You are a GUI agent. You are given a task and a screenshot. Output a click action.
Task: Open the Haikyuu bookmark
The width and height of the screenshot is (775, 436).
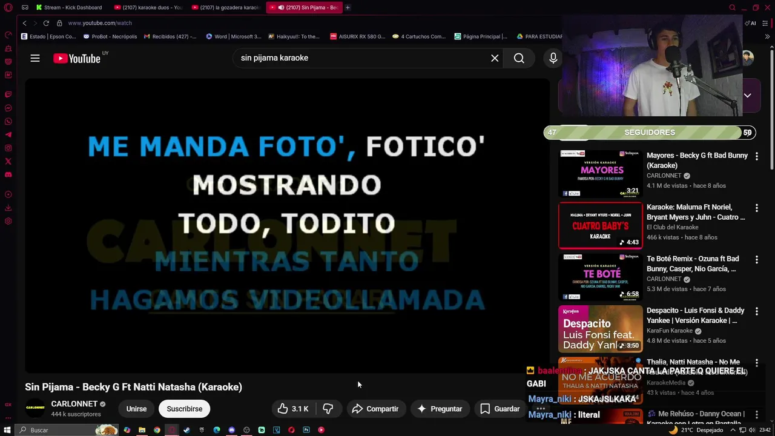(x=294, y=36)
